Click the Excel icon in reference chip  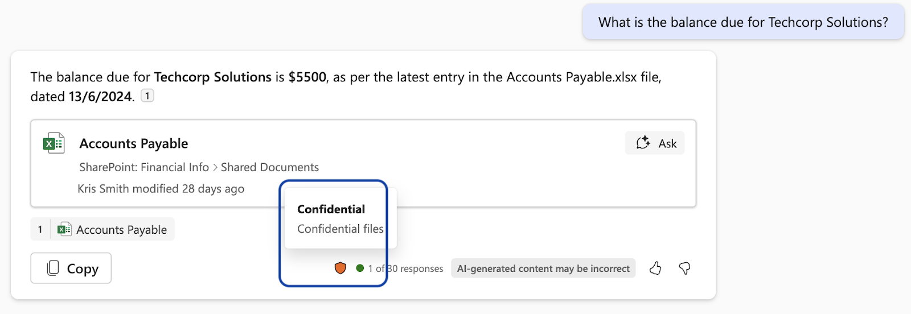pos(64,229)
